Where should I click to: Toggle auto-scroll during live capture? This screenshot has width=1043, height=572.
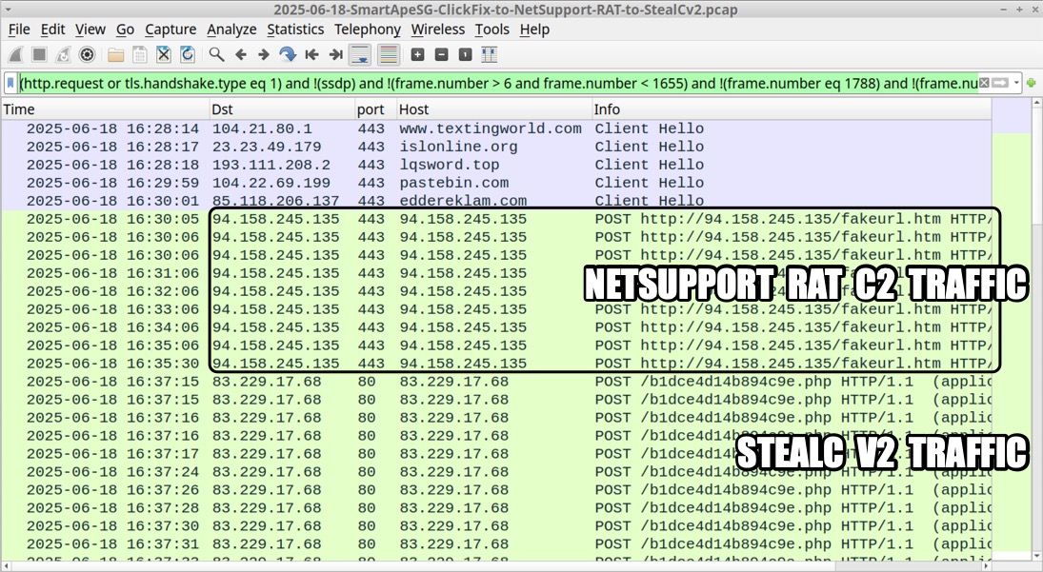pyautogui.click(x=360, y=55)
